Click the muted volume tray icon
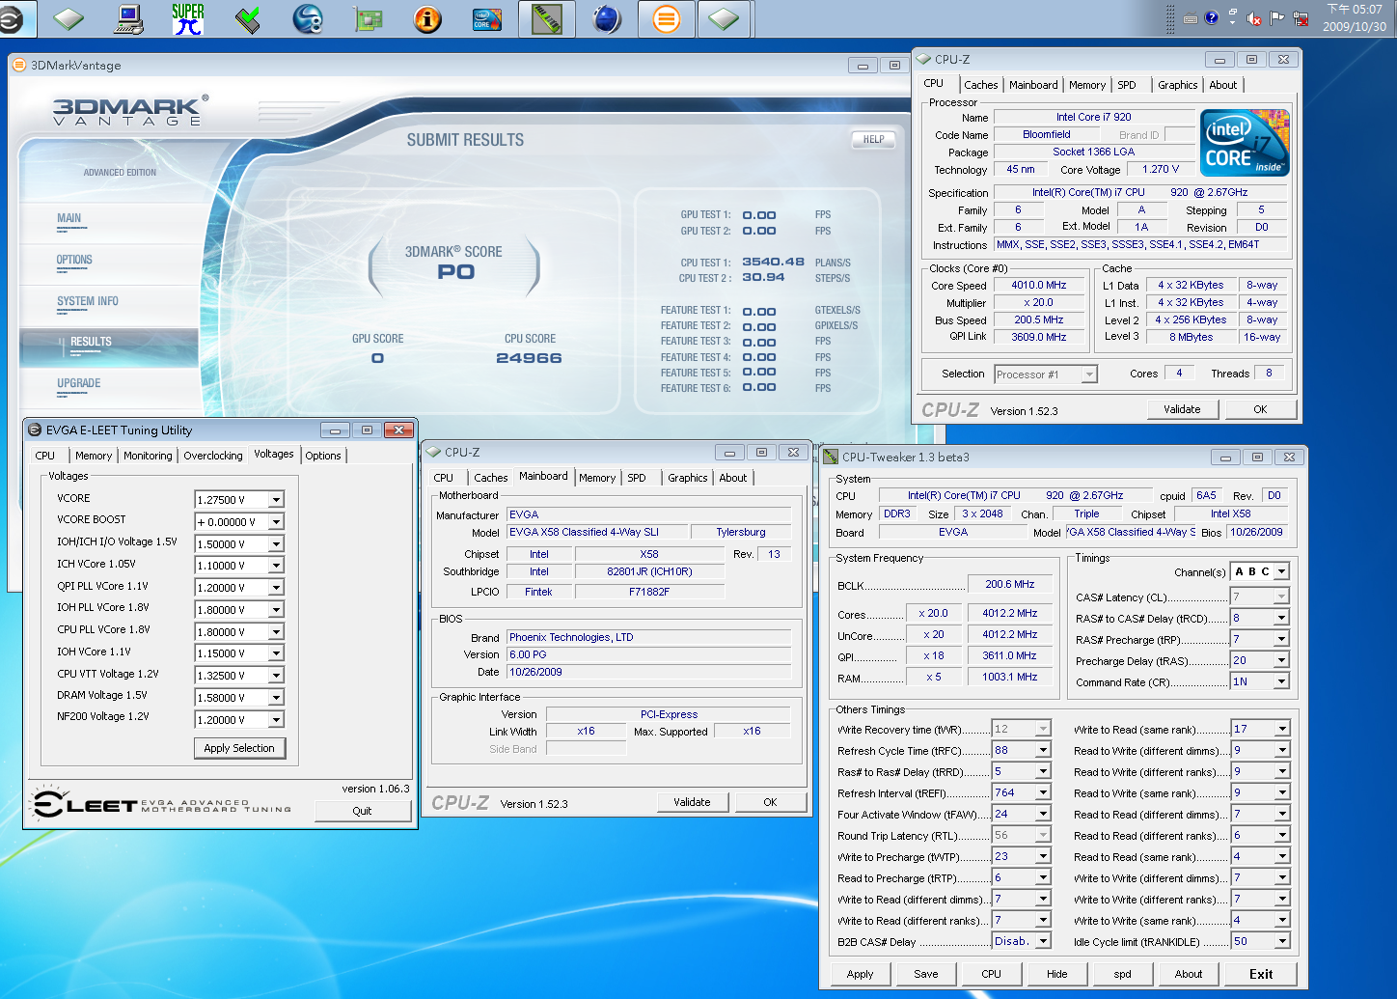The width and height of the screenshot is (1397, 999). [1254, 18]
